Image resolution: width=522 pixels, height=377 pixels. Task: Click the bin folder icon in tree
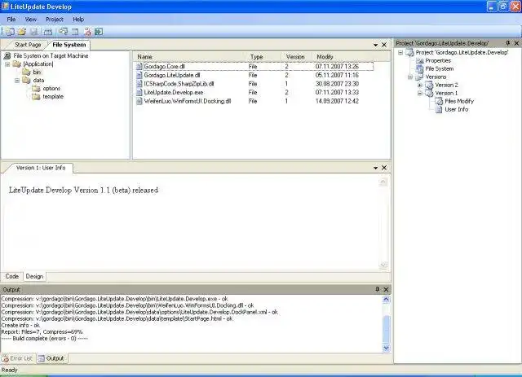point(26,72)
